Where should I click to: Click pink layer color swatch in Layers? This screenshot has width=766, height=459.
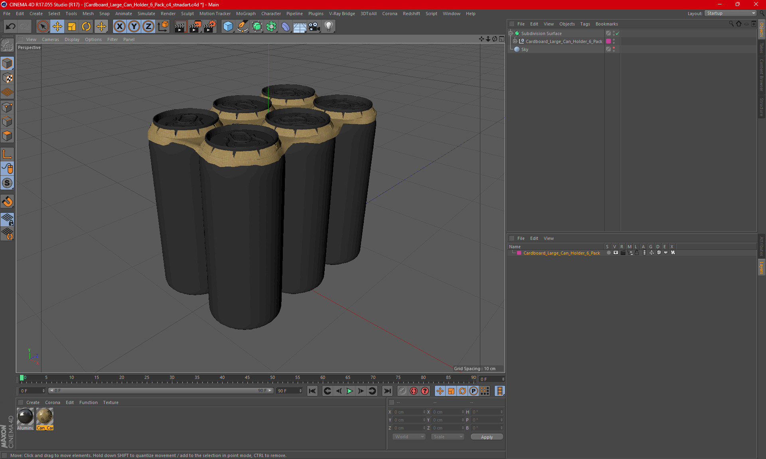pyautogui.click(x=519, y=253)
